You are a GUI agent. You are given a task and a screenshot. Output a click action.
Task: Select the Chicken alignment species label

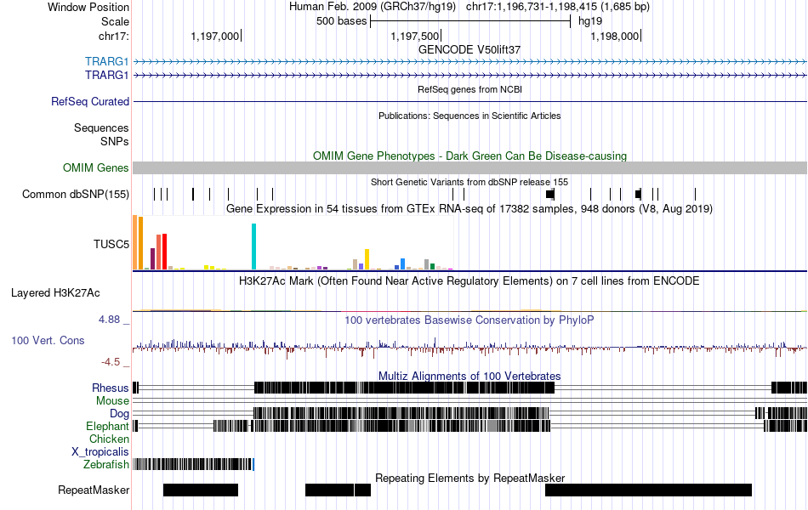109,439
